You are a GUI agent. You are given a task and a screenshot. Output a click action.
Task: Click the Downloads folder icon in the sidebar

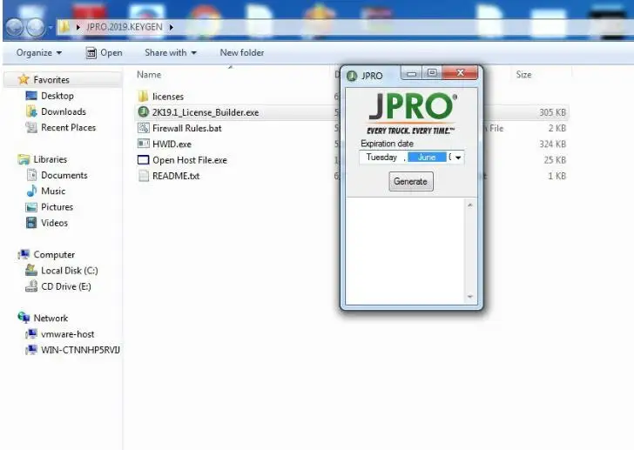31,111
